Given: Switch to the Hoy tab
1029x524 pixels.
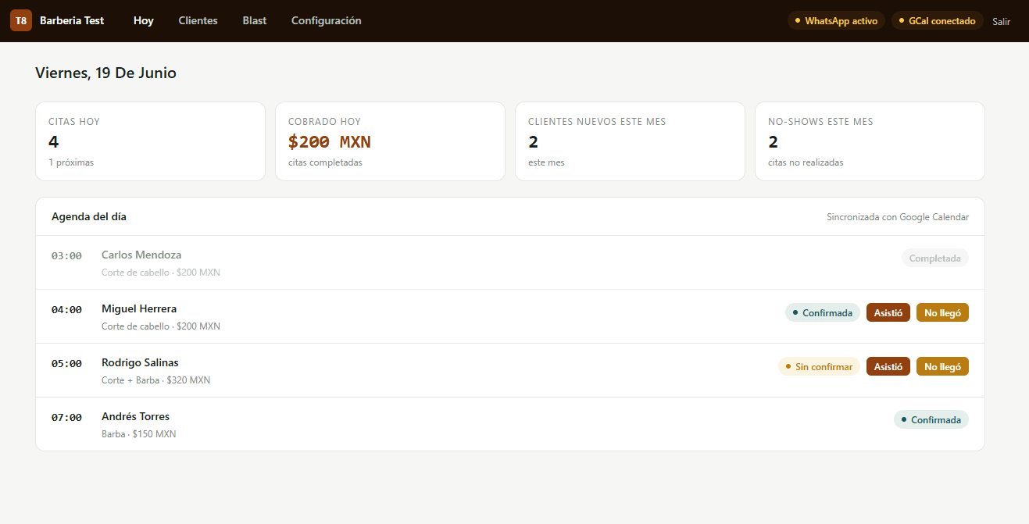Looking at the screenshot, I should point(144,21).
